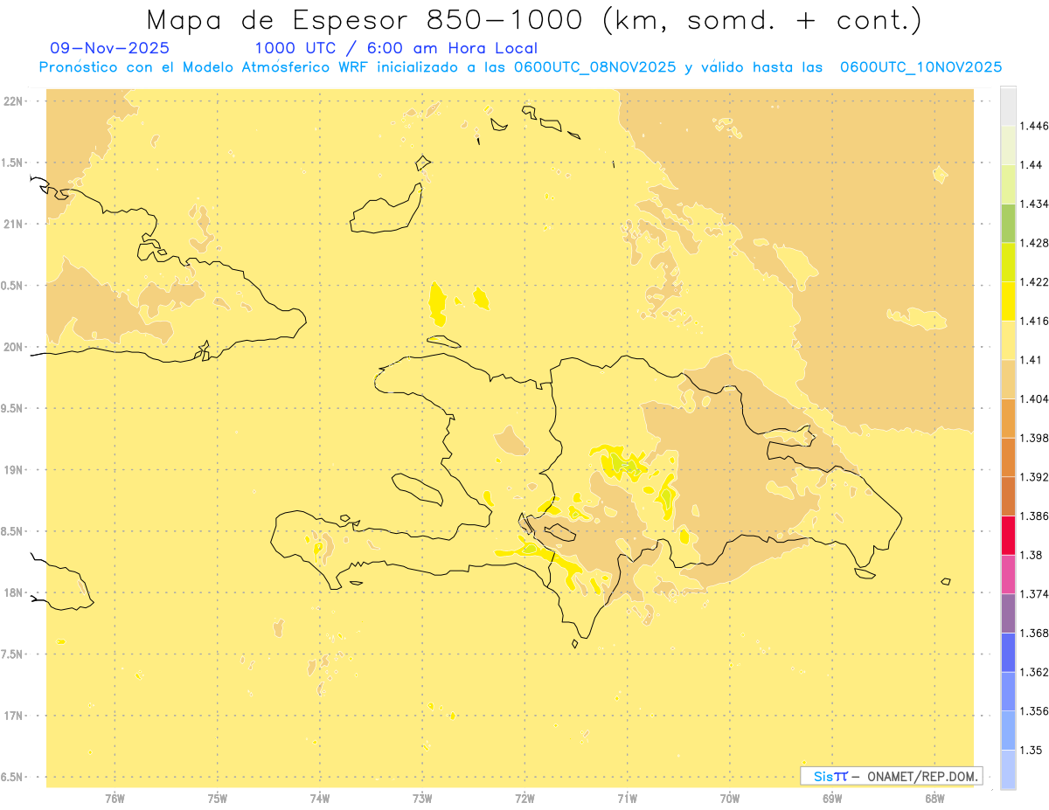Click the '73W' longitude label
The height and width of the screenshot is (810, 1049).
pos(422,799)
